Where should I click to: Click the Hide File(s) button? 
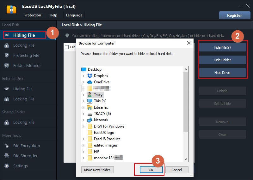(x=222, y=47)
